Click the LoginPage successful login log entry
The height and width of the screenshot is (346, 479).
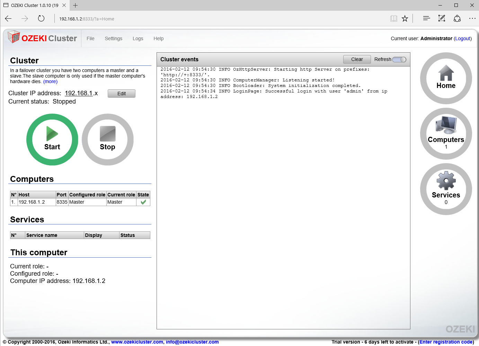[274, 94]
